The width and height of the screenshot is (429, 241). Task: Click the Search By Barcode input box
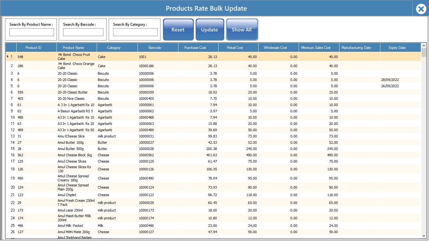(x=83, y=32)
